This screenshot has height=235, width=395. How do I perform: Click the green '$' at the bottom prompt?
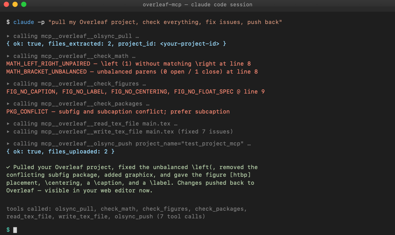[x=8, y=230]
